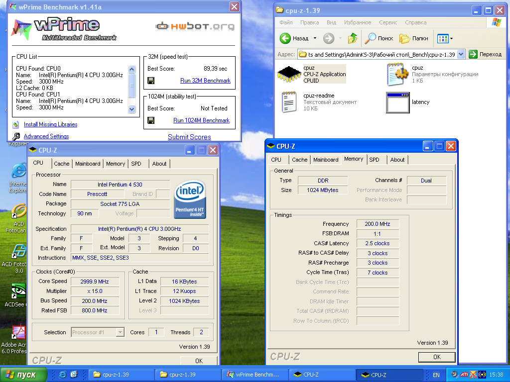
Task: Open the Вид menu
Action: (331, 22)
